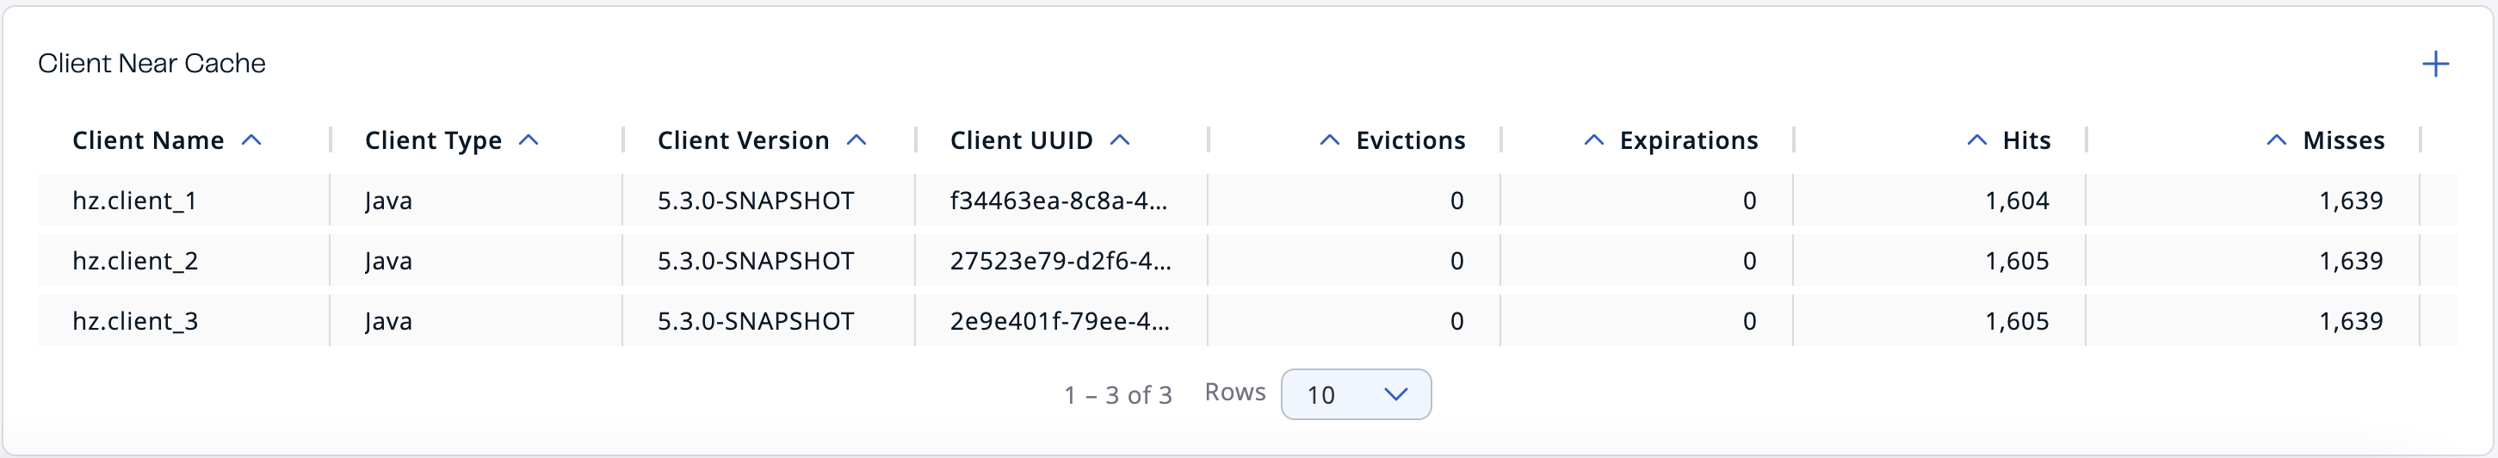Click the Evictions column header text
Screen dimensions: 2498x458
click(1410, 140)
